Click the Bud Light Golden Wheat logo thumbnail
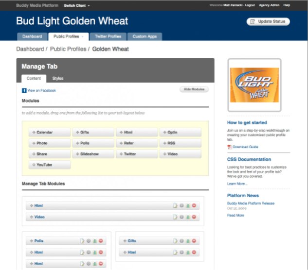308x270 pixels. (x=254, y=85)
